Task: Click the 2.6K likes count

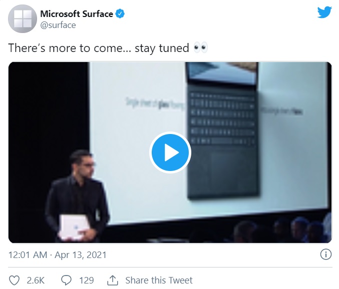Action: [x=36, y=280]
